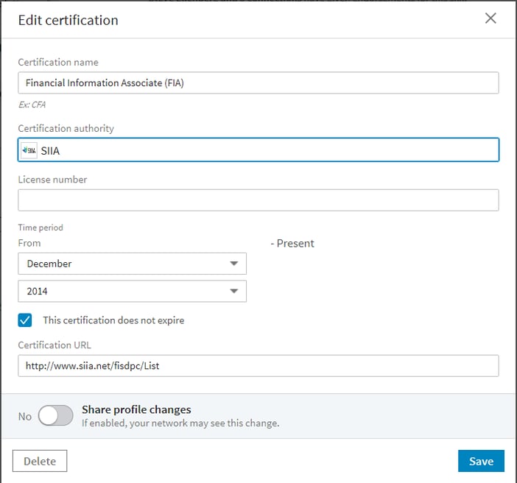
Task: Click the 'Certification name' label
Action: coord(58,62)
